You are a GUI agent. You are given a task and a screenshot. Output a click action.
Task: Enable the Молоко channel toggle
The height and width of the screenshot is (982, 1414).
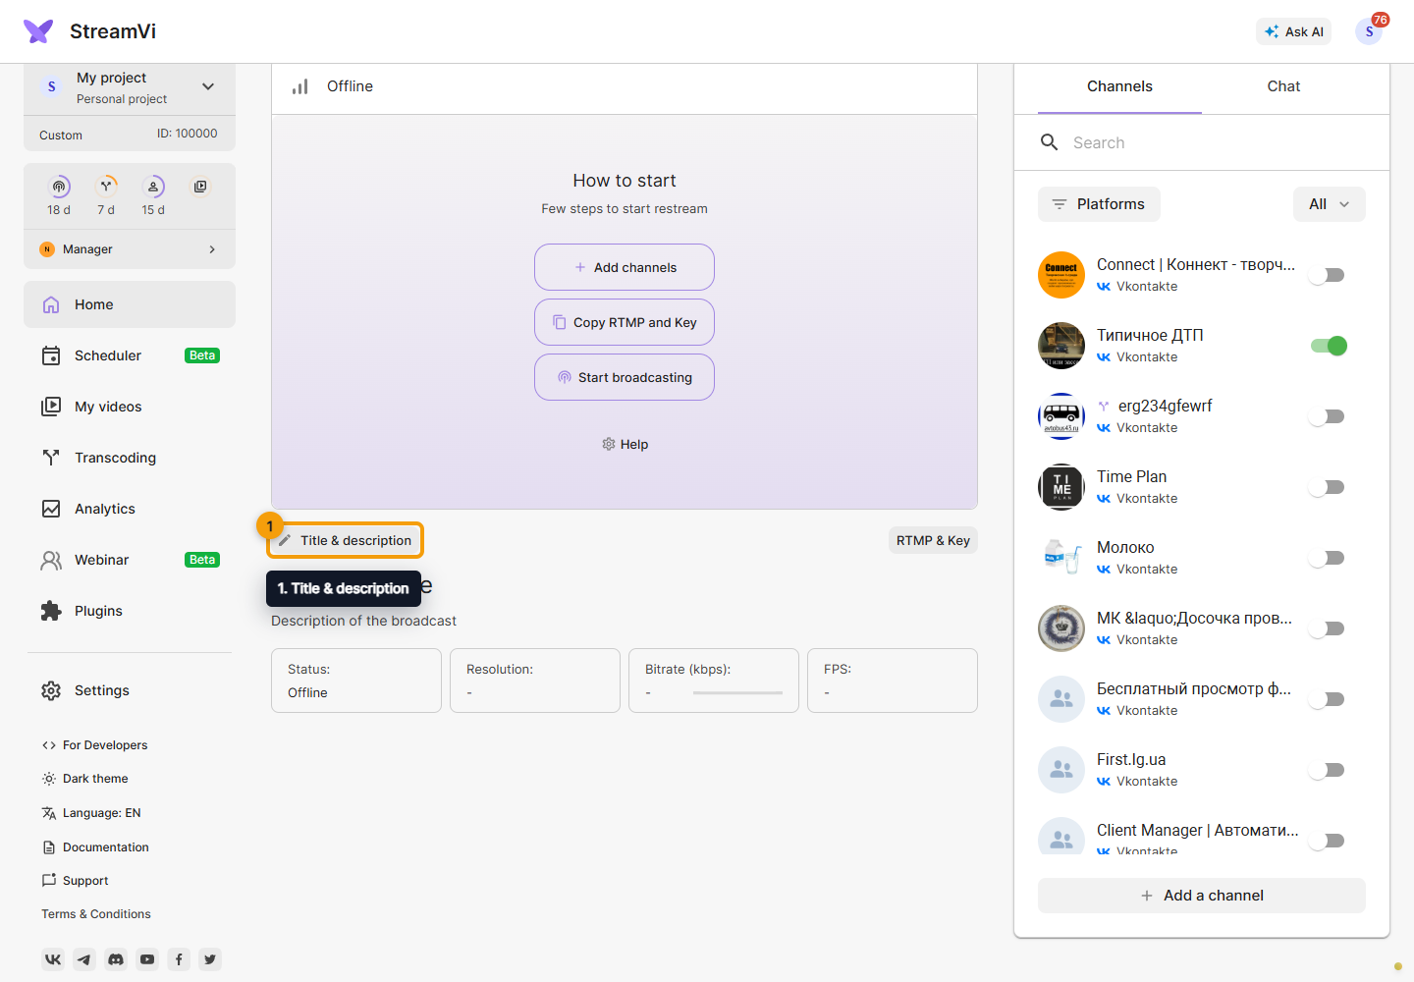(1328, 558)
